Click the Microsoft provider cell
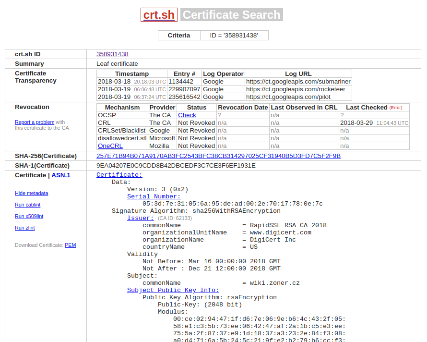 (162, 138)
